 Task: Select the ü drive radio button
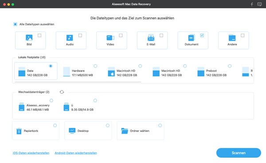point(95,100)
